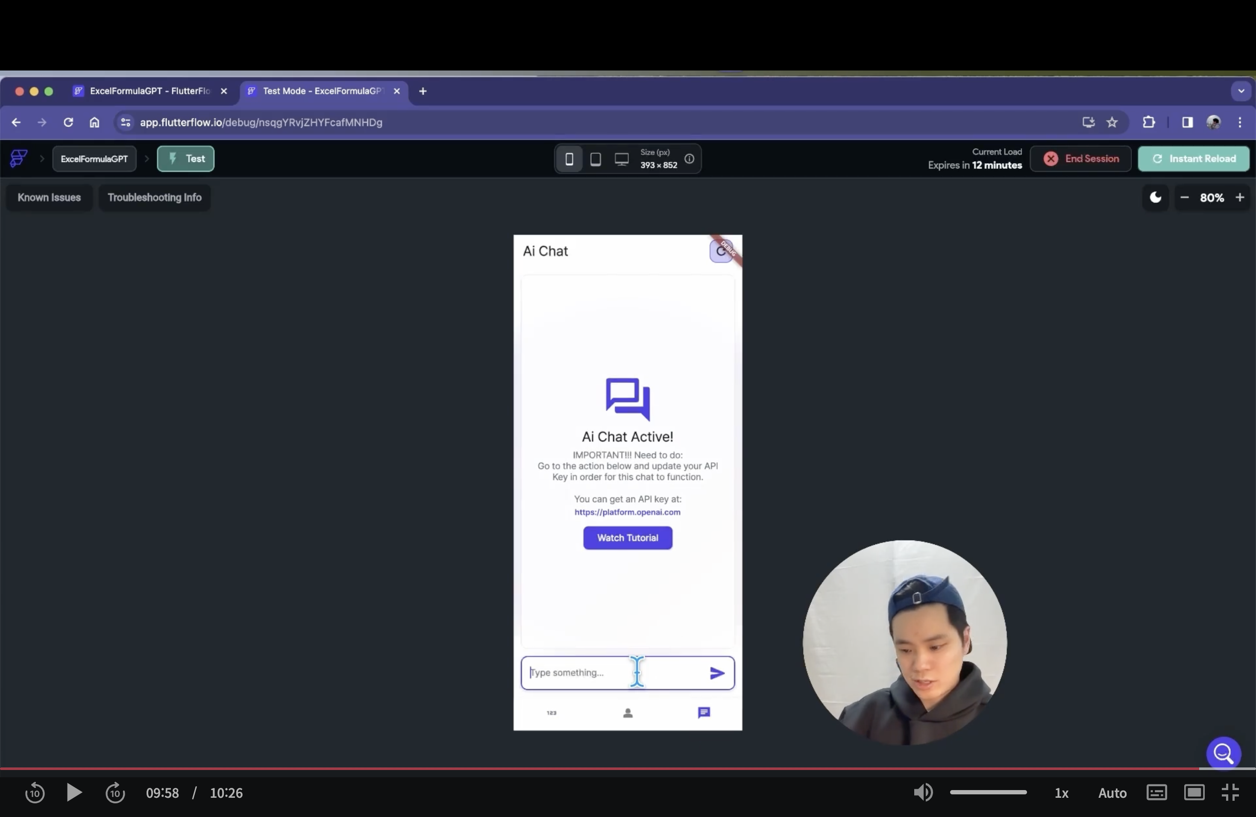Open the browser extensions puzzle icon
1256x817 pixels.
coord(1149,123)
